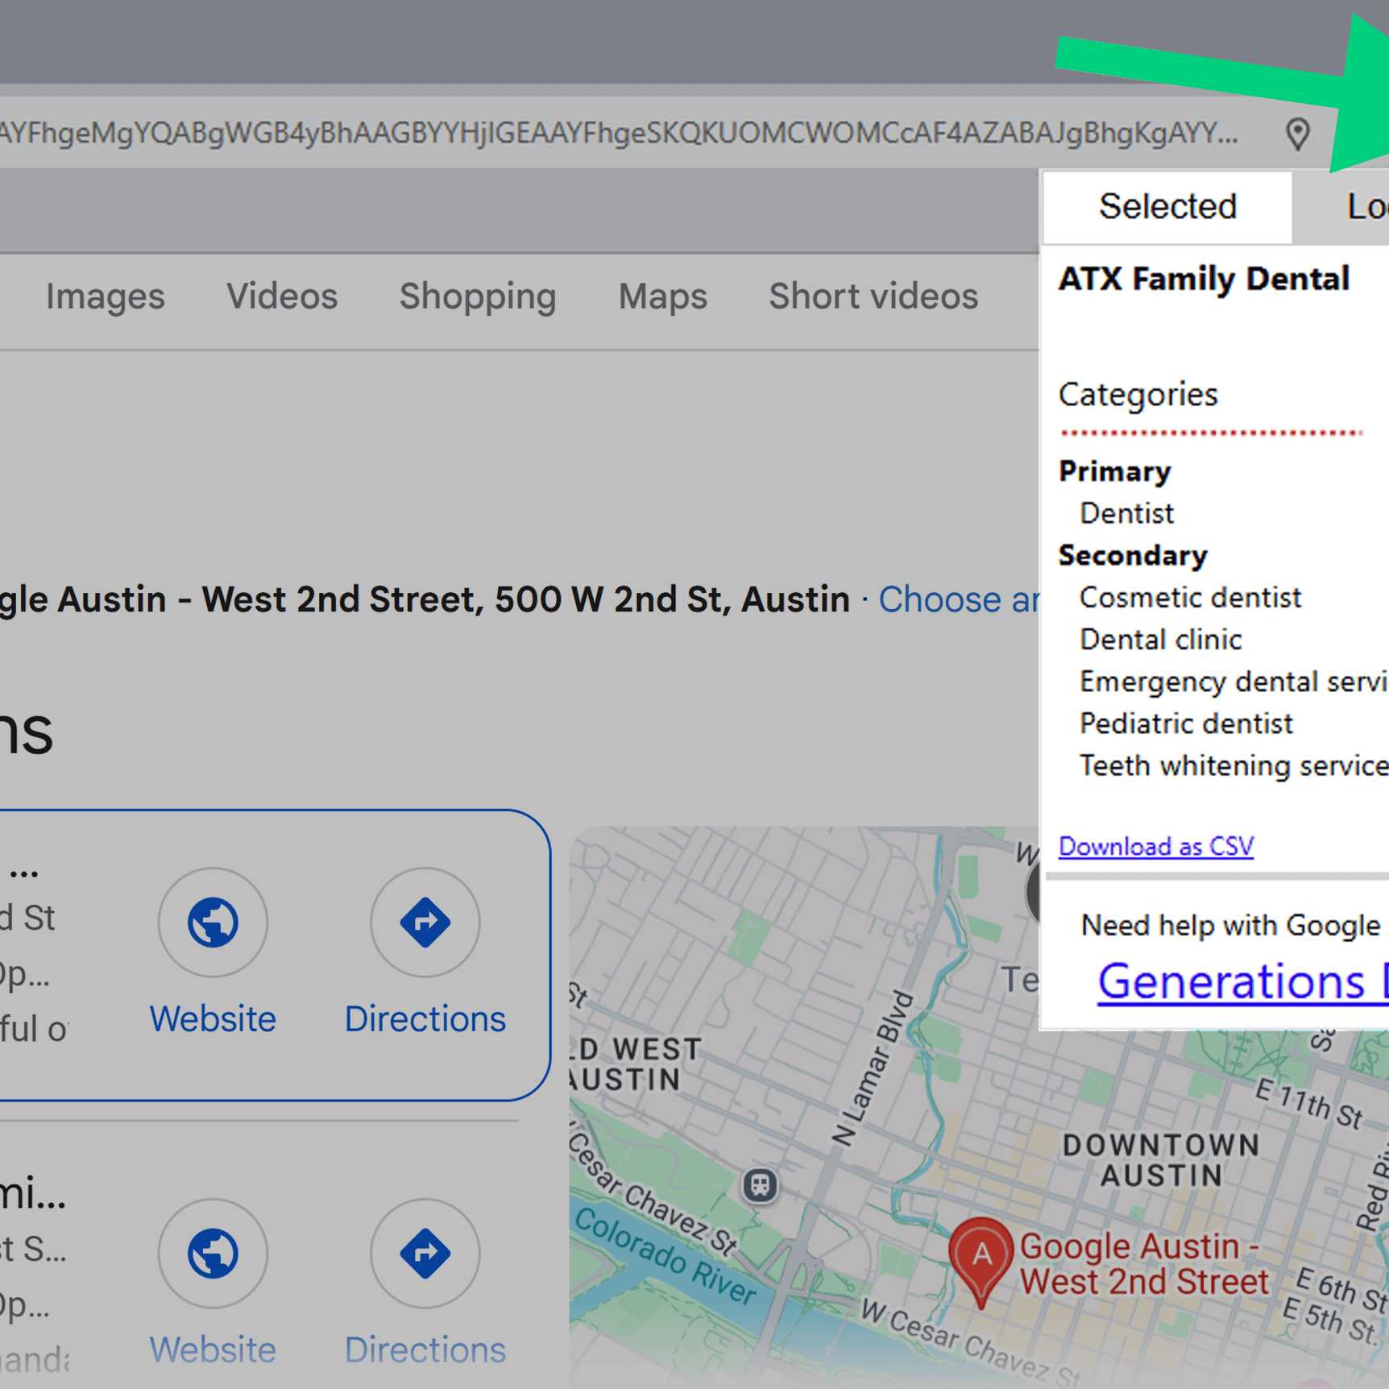Click the Downtown Austin label on map

tap(1161, 1160)
